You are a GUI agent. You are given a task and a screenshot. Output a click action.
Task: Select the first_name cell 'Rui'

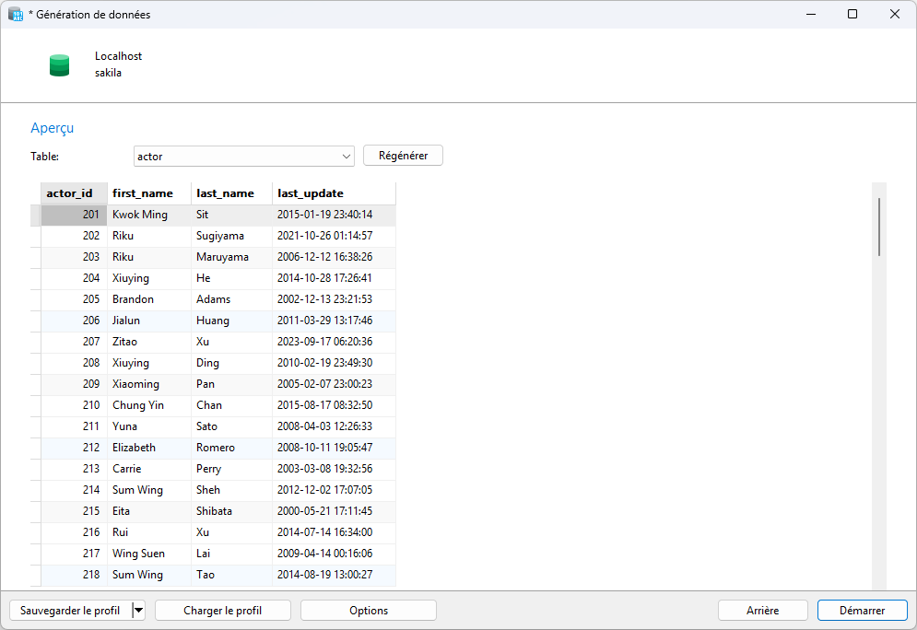pyautogui.click(x=149, y=532)
